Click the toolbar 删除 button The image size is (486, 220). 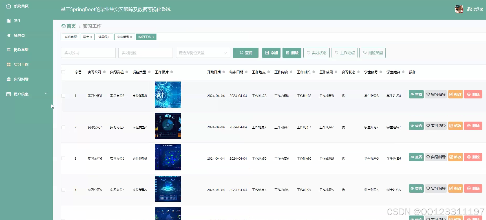(x=292, y=53)
